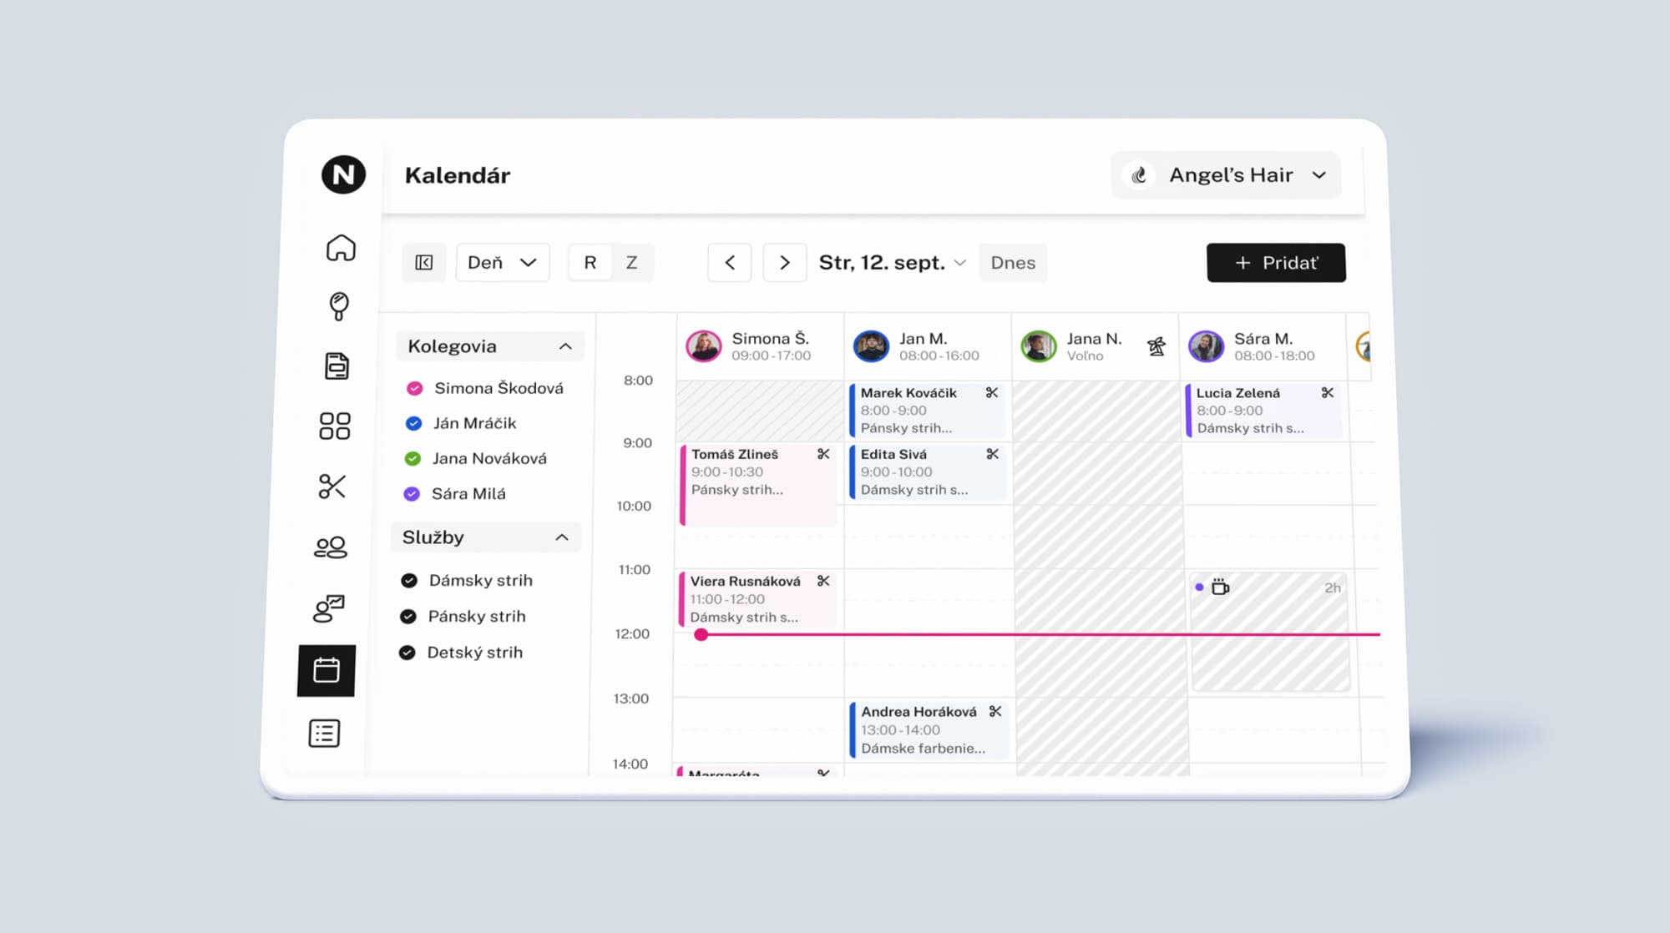Jump to today with Dnes button

(1012, 263)
